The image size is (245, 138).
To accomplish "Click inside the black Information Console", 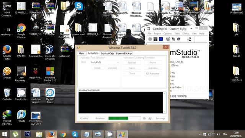I will click(x=121, y=103).
